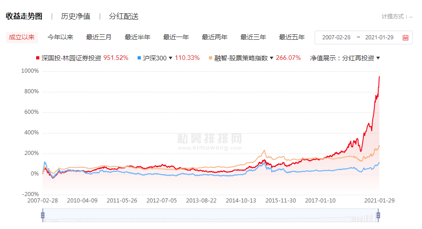Select the 收益走势图 tab

click(x=24, y=16)
